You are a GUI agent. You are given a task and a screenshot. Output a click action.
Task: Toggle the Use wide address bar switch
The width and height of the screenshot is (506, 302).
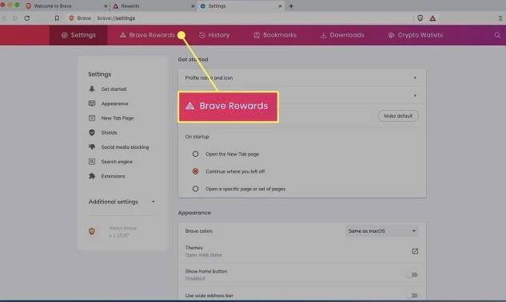pyautogui.click(x=412, y=296)
